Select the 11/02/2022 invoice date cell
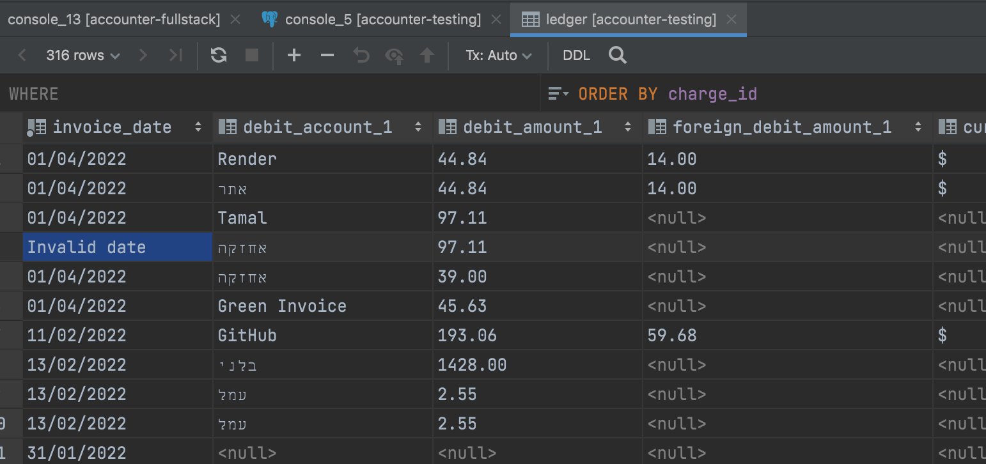 [118, 336]
